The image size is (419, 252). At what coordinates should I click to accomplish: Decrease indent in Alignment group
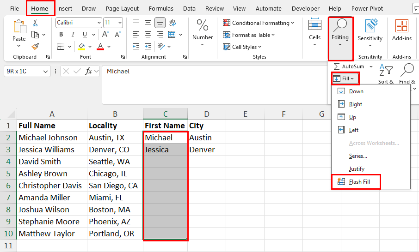[136, 47]
